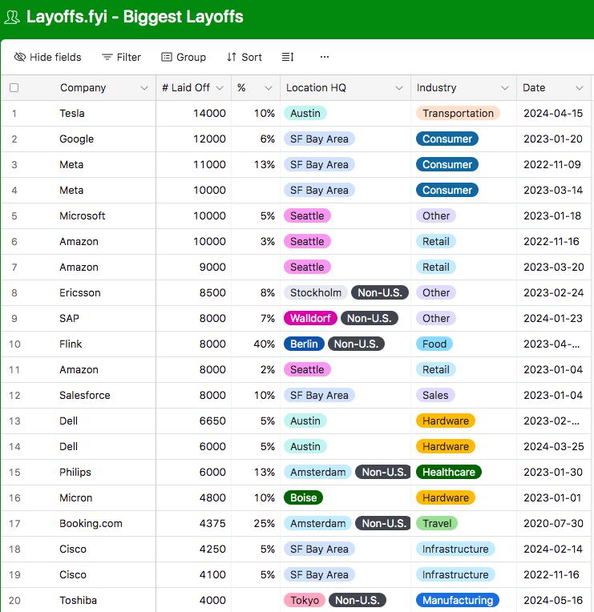Image resolution: width=594 pixels, height=612 pixels.
Task: Click row number 7 of the Amazon row
Action: pyautogui.click(x=14, y=268)
